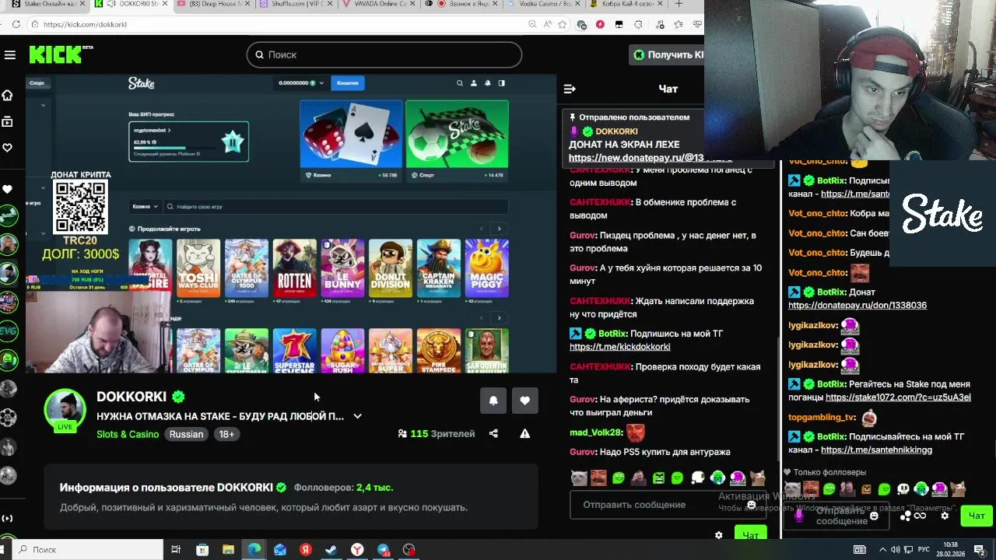Open the Donut Division game thumbnail

(x=391, y=268)
